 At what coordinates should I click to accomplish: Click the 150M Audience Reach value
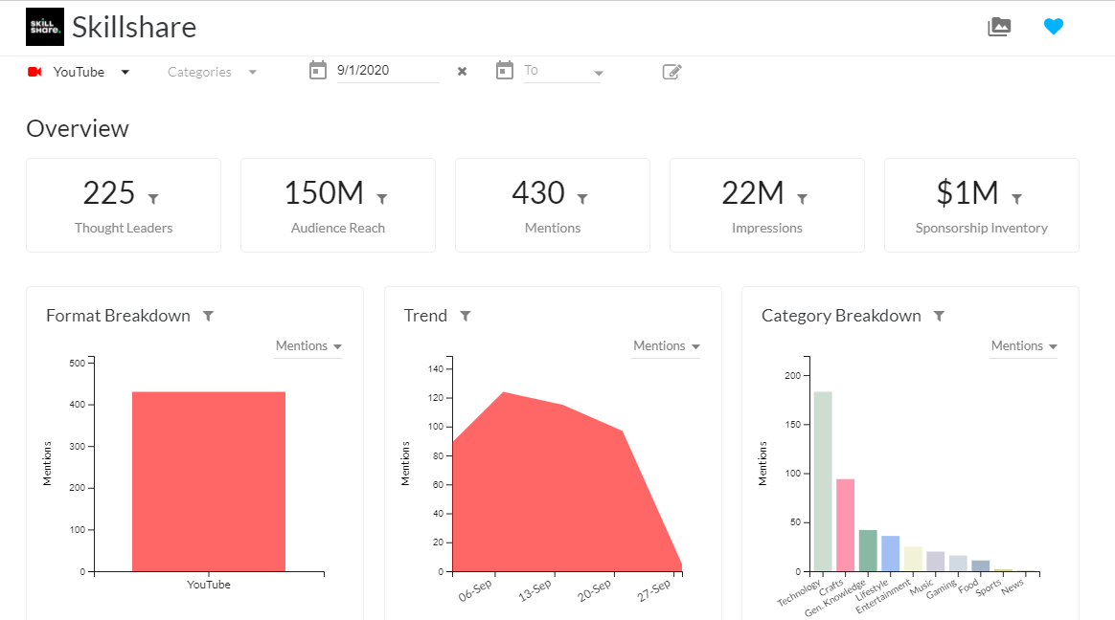click(x=325, y=193)
